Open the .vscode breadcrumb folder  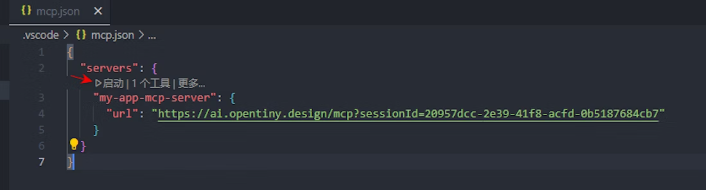click(41, 35)
